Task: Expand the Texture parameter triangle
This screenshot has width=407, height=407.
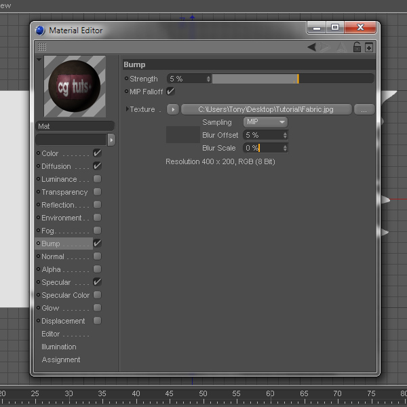Action: [x=127, y=109]
